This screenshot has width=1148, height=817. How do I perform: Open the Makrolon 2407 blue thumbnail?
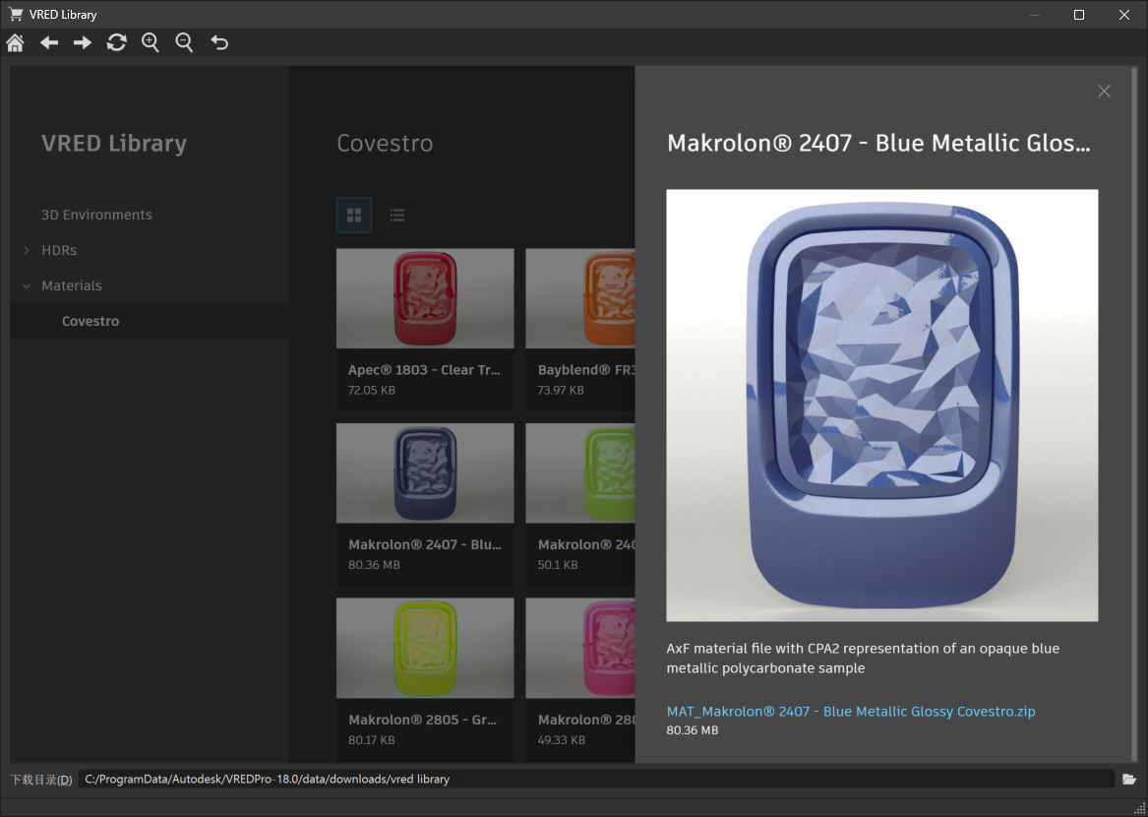pos(425,473)
